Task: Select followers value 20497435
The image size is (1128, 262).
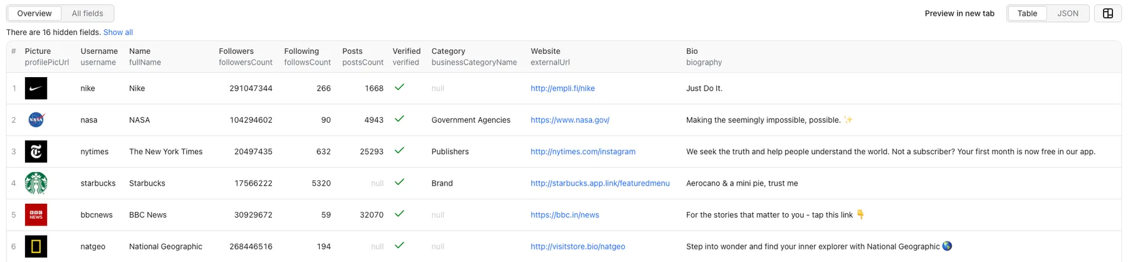Action: pos(253,152)
